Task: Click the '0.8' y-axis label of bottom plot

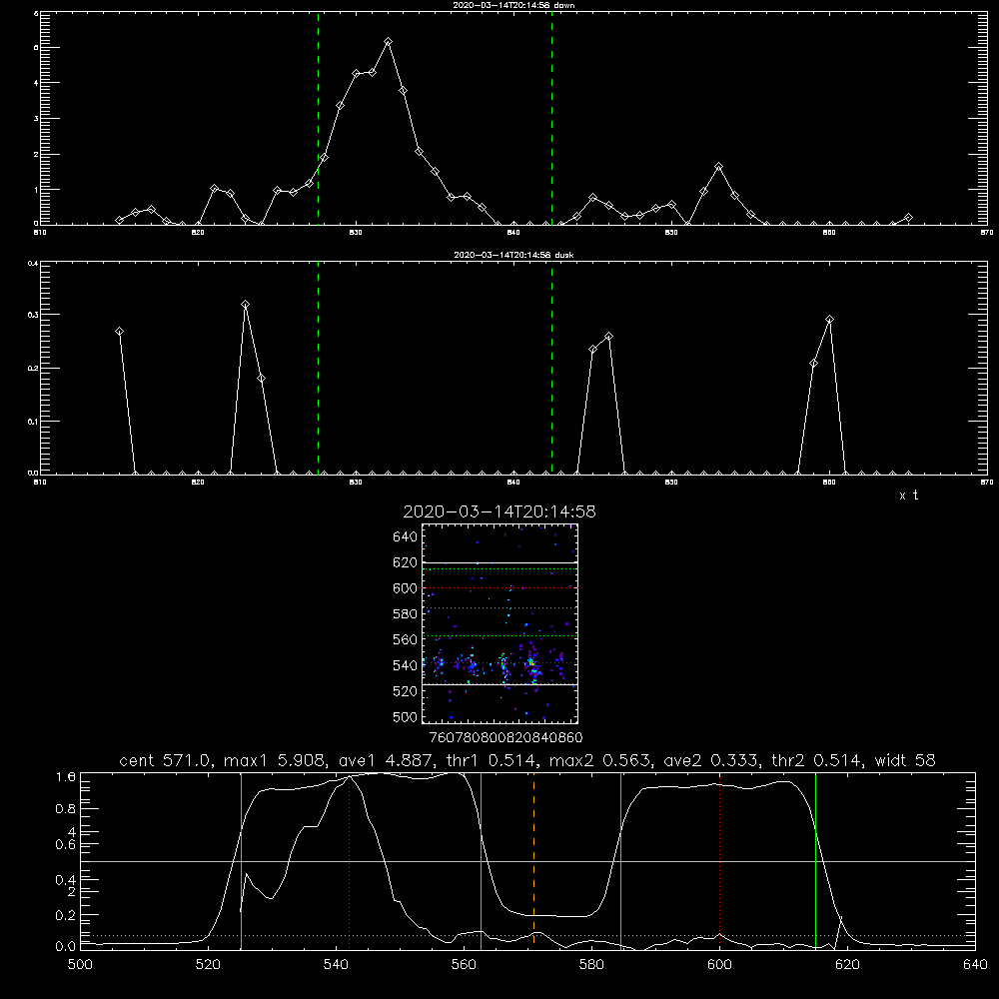Action: click(66, 808)
